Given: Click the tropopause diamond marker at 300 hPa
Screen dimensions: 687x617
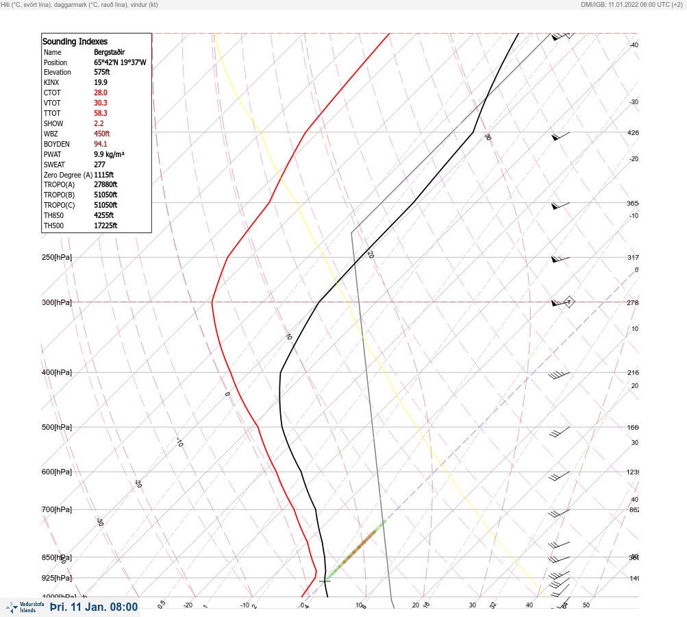Looking at the screenshot, I should click(569, 302).
